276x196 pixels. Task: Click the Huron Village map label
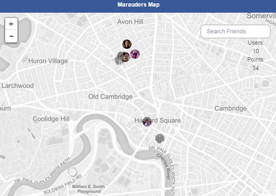pyautogui.click(x=48, y=61)
